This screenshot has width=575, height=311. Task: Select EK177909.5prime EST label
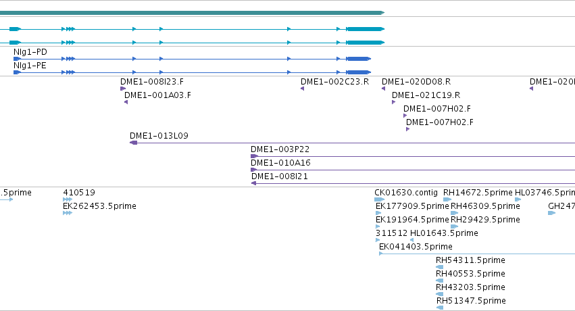tap(412, 206)
